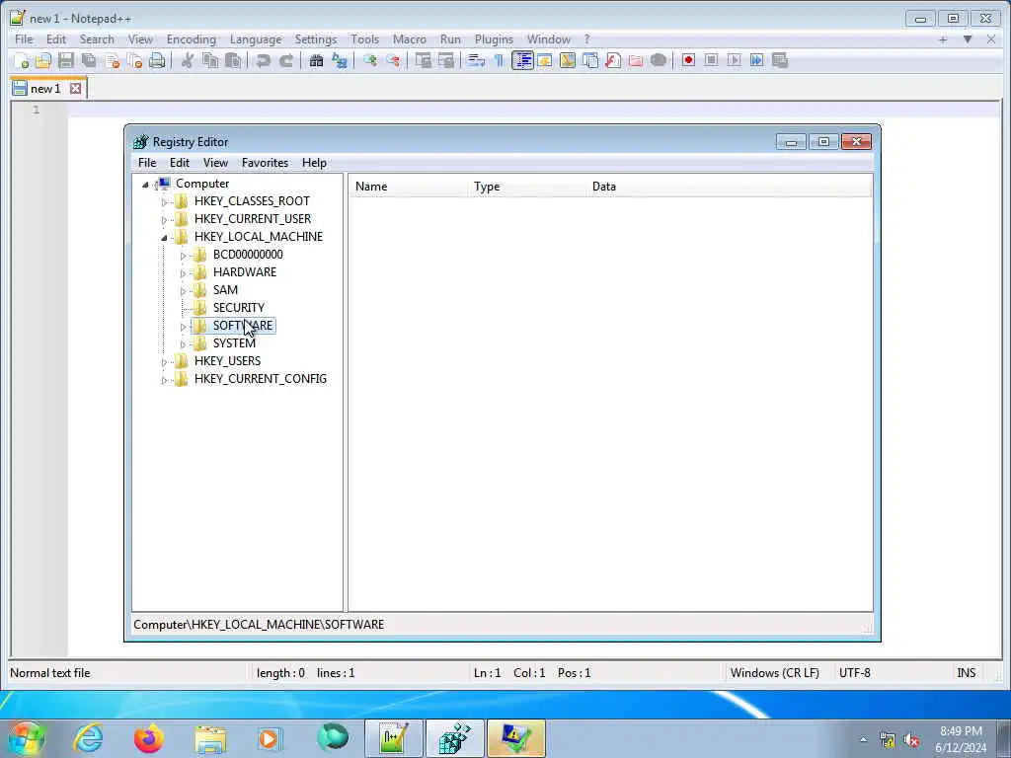
Task: Toggle word wrap in the toolbar
Action: pos(476,60)
